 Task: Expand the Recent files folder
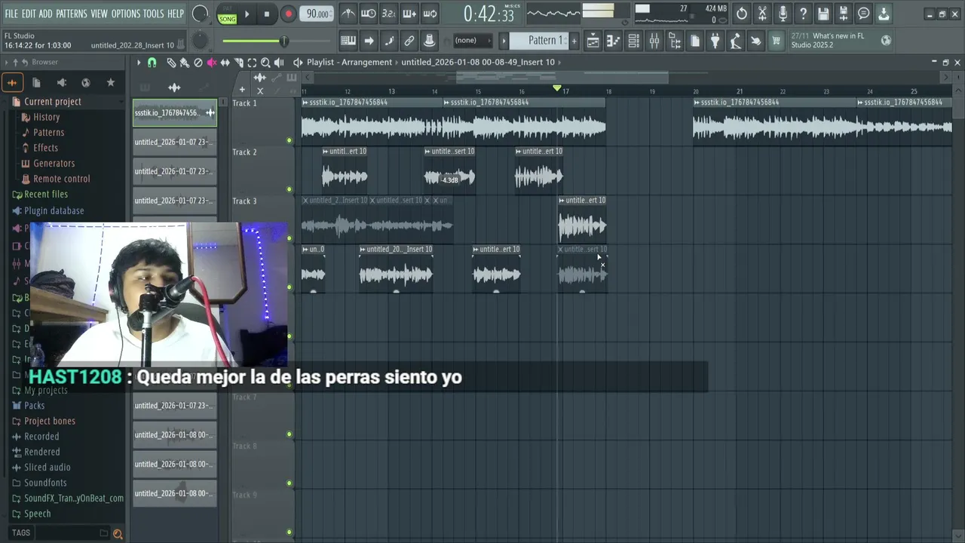(x=46, y=194)
